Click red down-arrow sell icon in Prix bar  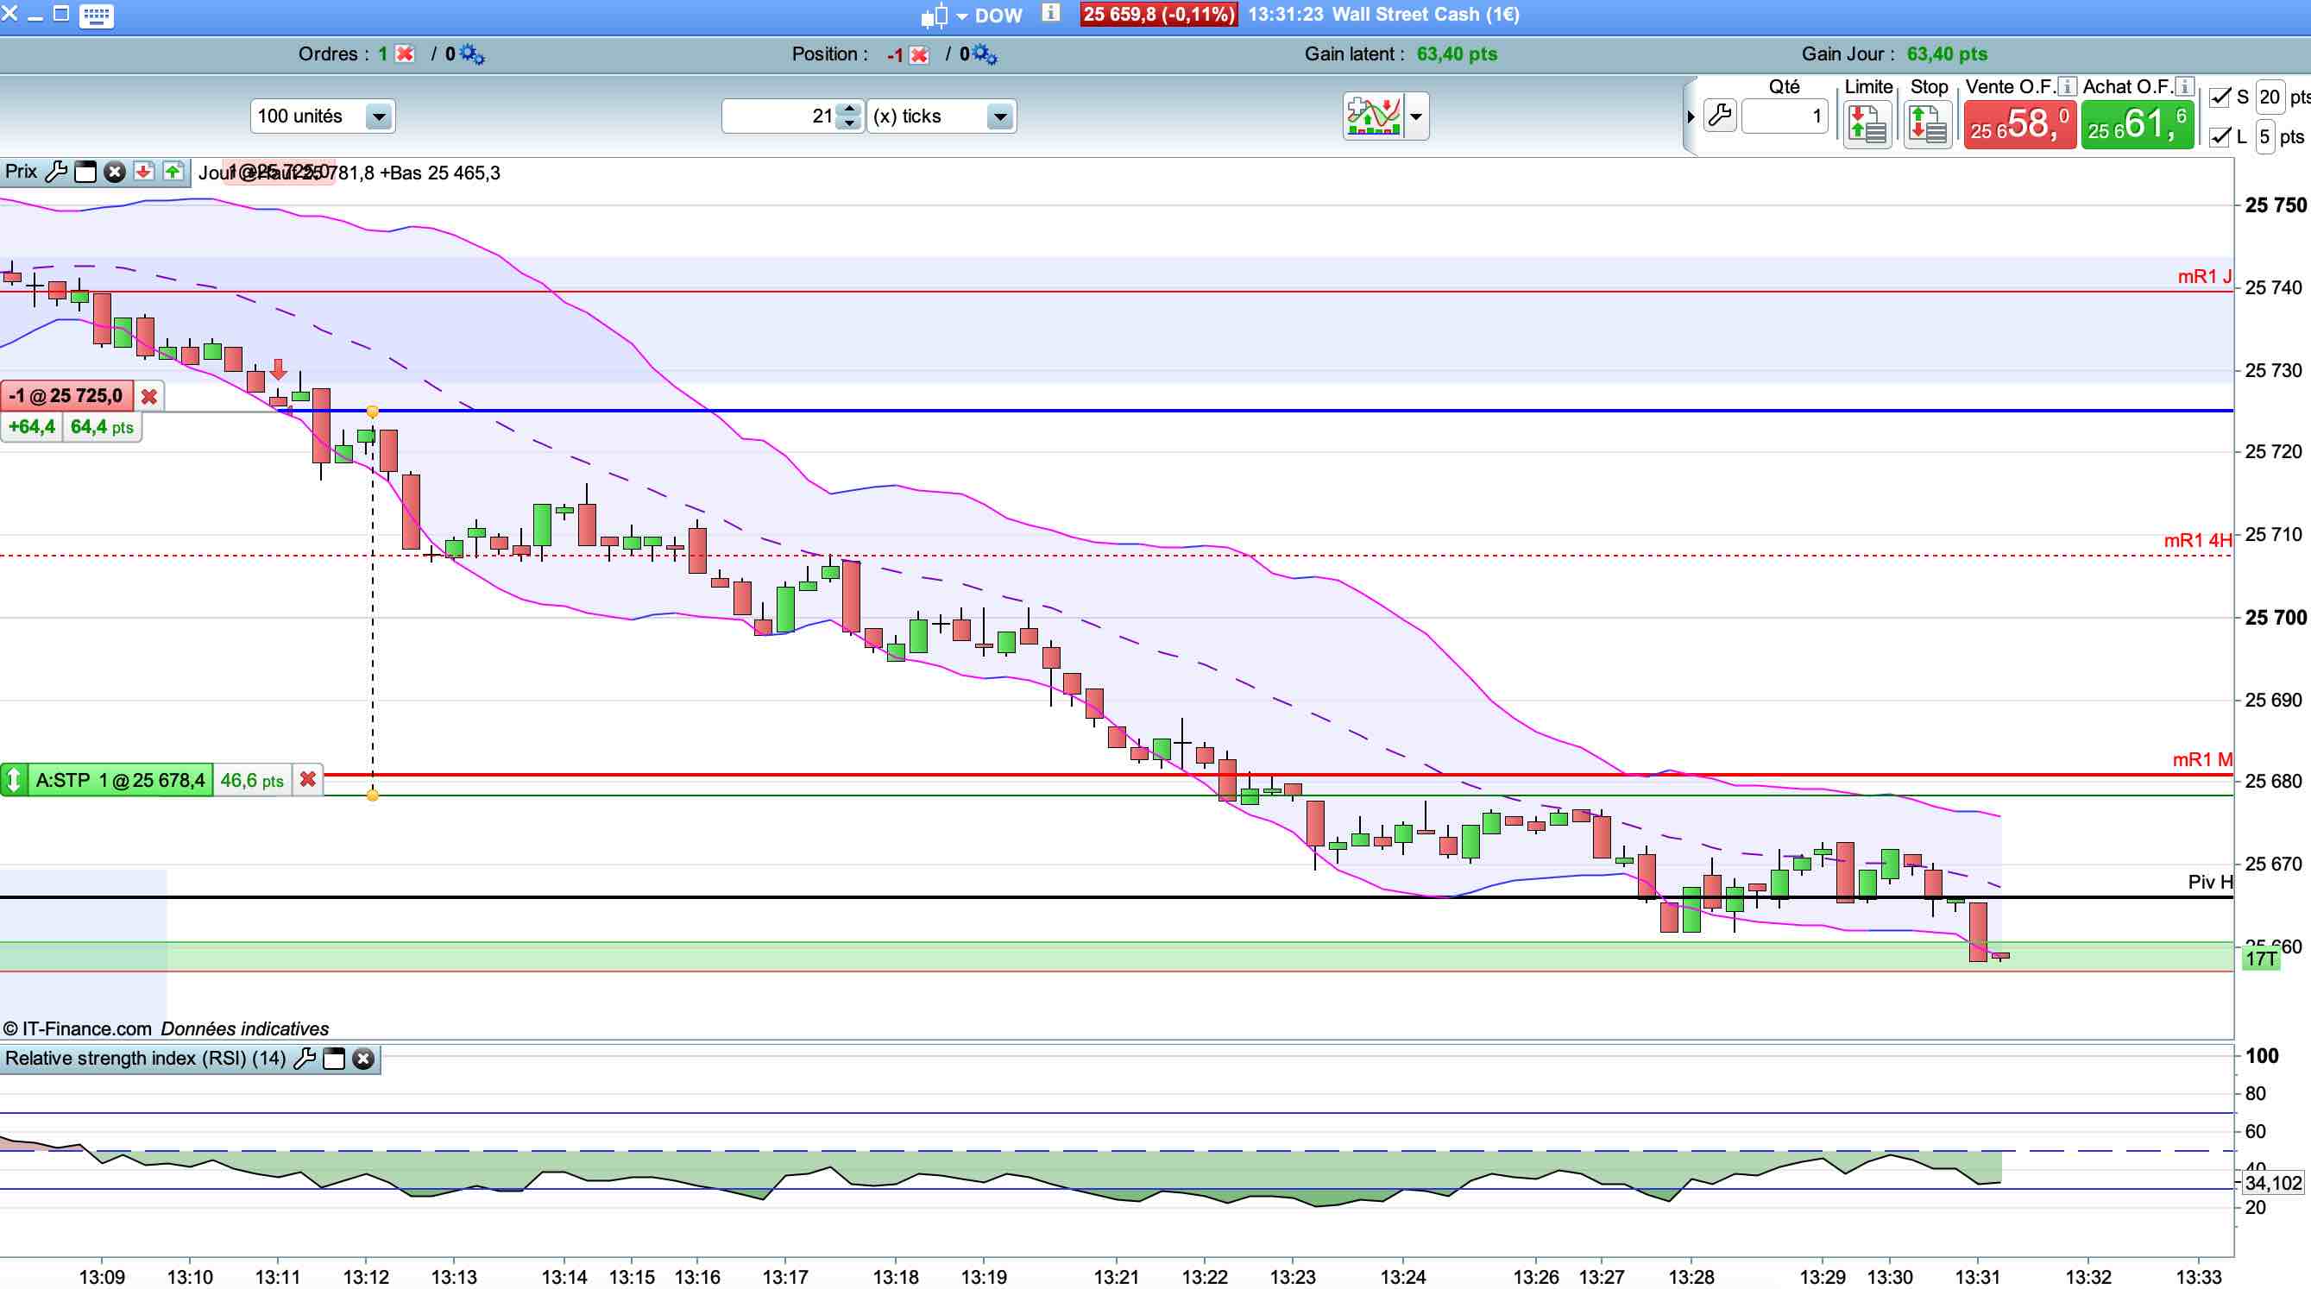[x=143, y=172]
